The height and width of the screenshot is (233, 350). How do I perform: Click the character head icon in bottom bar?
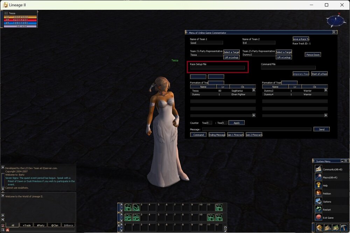point(320,228)
